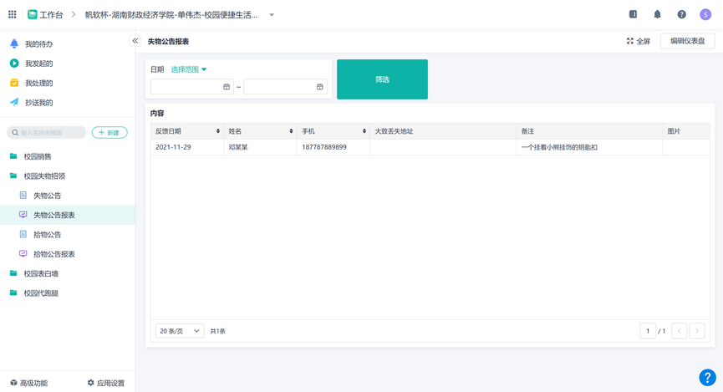Click the 新建 create button

click(x=109, y=132)
